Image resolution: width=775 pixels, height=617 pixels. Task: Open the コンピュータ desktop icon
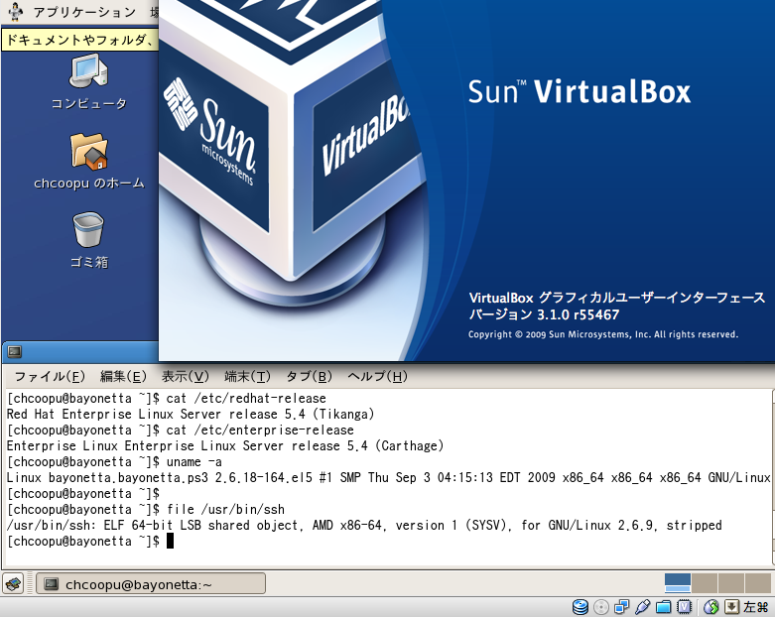(89, 81)
